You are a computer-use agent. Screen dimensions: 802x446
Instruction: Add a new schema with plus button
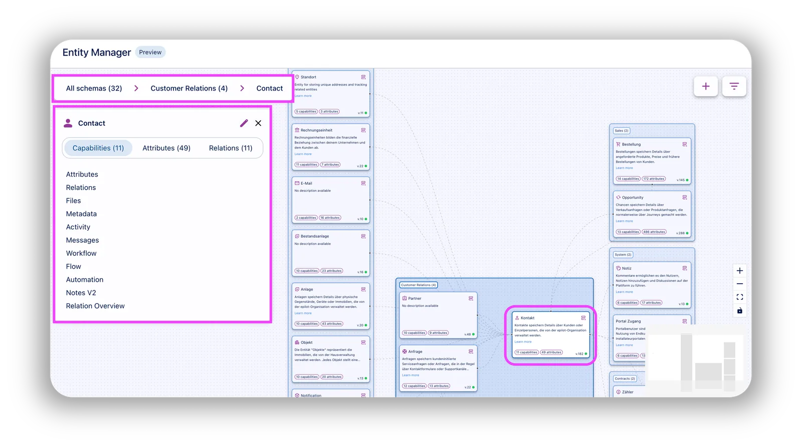pyautogui.click(x=706, y=87)
